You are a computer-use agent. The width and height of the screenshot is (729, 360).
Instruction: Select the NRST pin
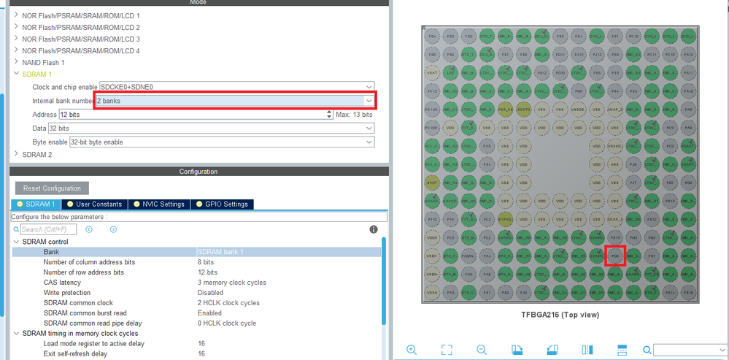[x=432, y=183]
